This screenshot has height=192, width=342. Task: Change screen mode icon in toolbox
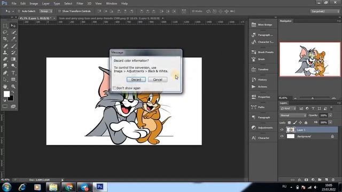click(x=13, y=106)
